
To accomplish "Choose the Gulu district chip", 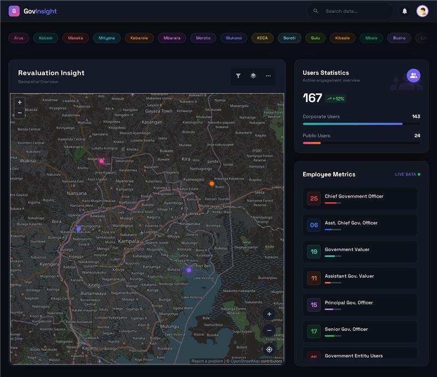I will (315, 38).
